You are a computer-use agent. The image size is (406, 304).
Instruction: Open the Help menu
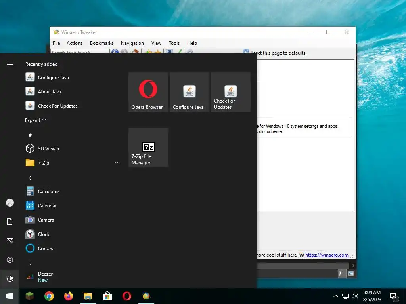[x=192, y=43]
